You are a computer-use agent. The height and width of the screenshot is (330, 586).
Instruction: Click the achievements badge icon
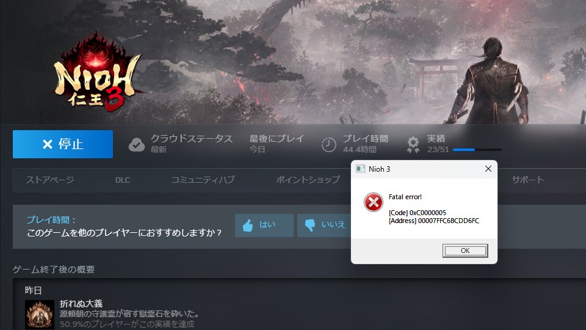[x=413, y=144]
